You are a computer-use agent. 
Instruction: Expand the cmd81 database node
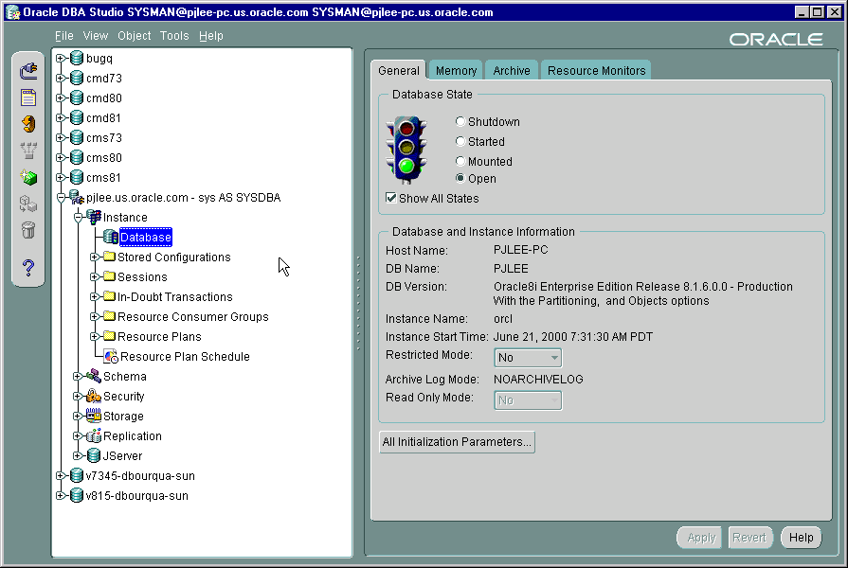point(61,117)
